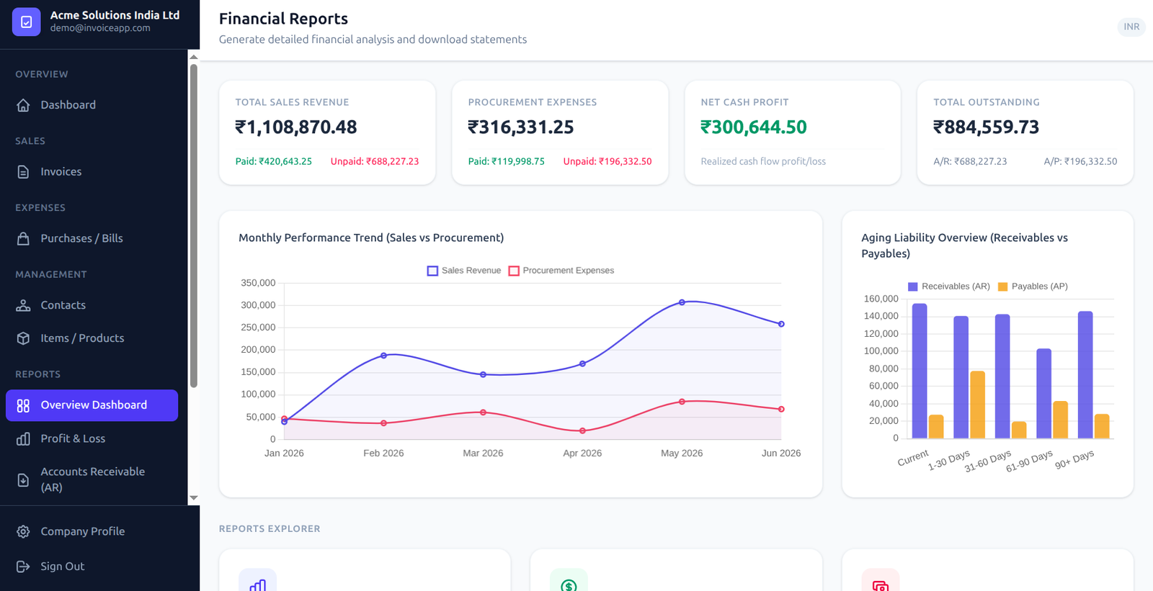1153x591 pixels.
Task: Click the Current receivables purple bar
Action: point(920,371)
